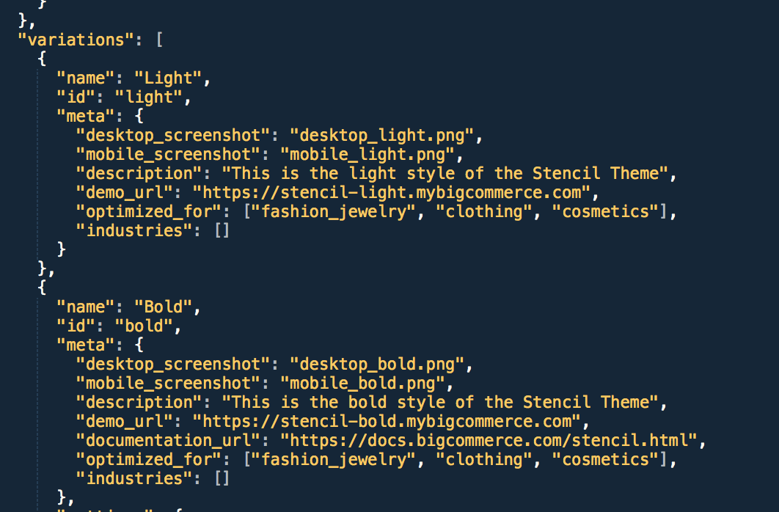Click the first "meta" key
This screenshot has width=779, height=512.
point(85,116)
